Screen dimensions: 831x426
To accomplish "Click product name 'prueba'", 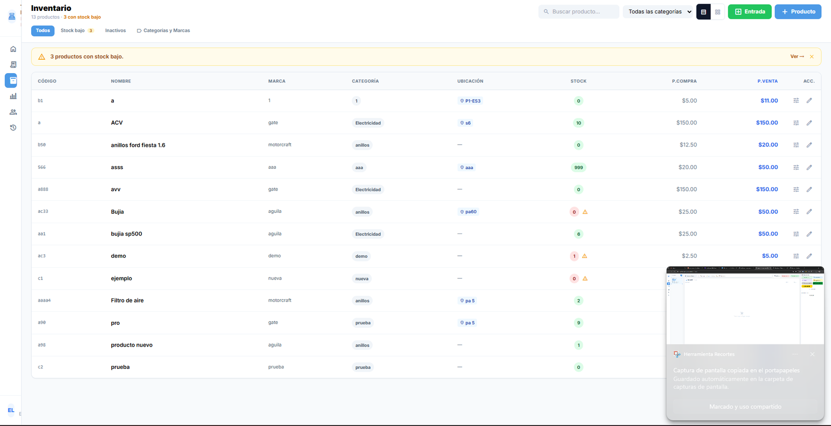I will [120, 367].
